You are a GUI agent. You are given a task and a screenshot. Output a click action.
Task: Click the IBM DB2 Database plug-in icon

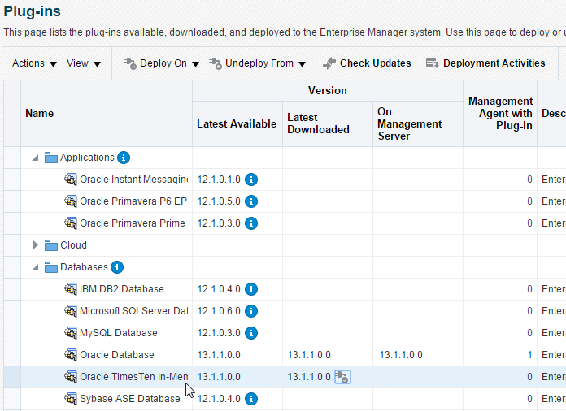pos(71,289)
